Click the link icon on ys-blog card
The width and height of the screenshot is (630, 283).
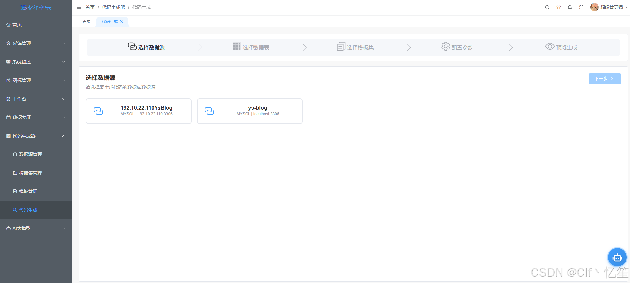[x=209, y=111]
